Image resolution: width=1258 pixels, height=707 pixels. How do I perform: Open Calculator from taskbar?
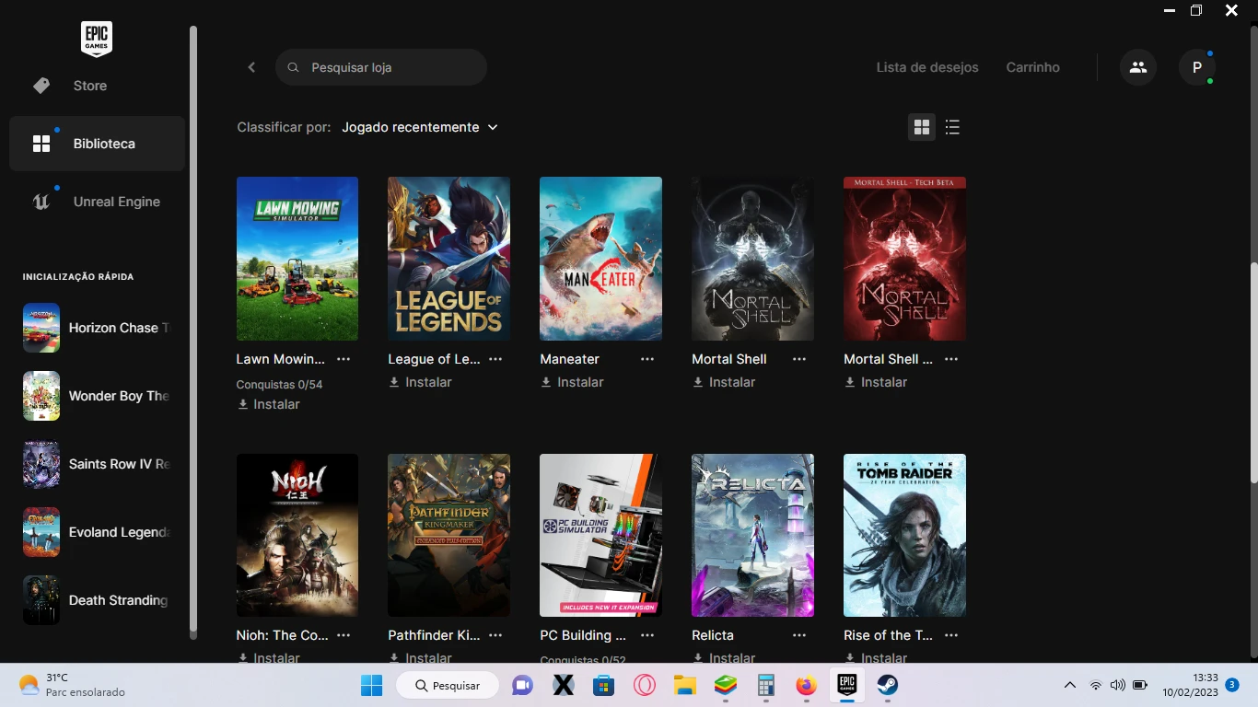coord(766,685)
